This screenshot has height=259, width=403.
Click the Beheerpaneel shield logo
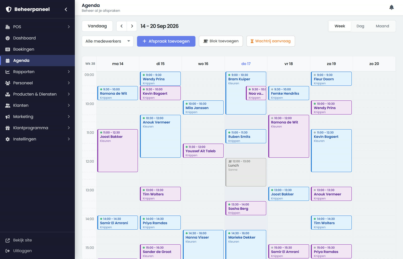pyautogui.click(x=9, y=9)
